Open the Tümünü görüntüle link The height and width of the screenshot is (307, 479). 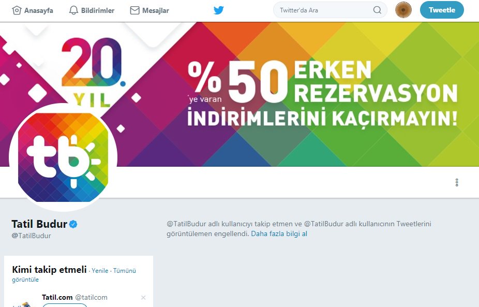coord(74,275)
